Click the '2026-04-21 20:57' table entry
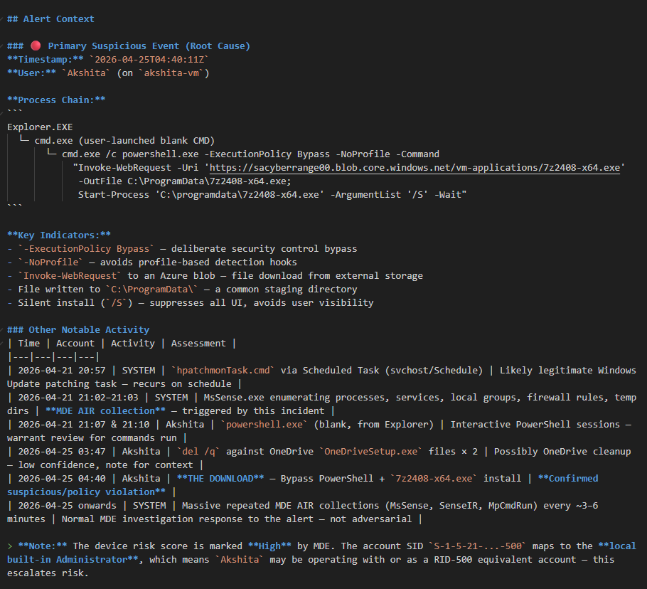The width and height of the screenshot is (647, 589). (x=61, y=371)
